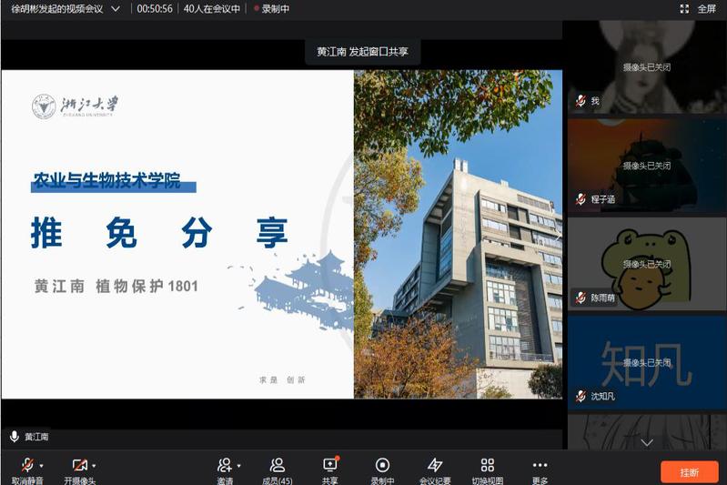Click muted mic icon next to 陈雨萌

coord(581,298)
